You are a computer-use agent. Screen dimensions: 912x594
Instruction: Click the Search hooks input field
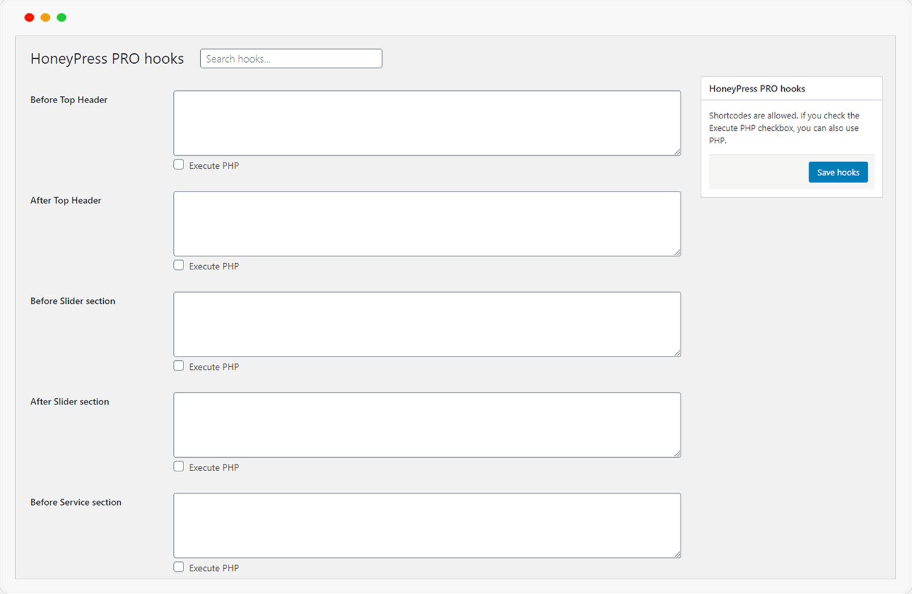click(x=290, y=59)
